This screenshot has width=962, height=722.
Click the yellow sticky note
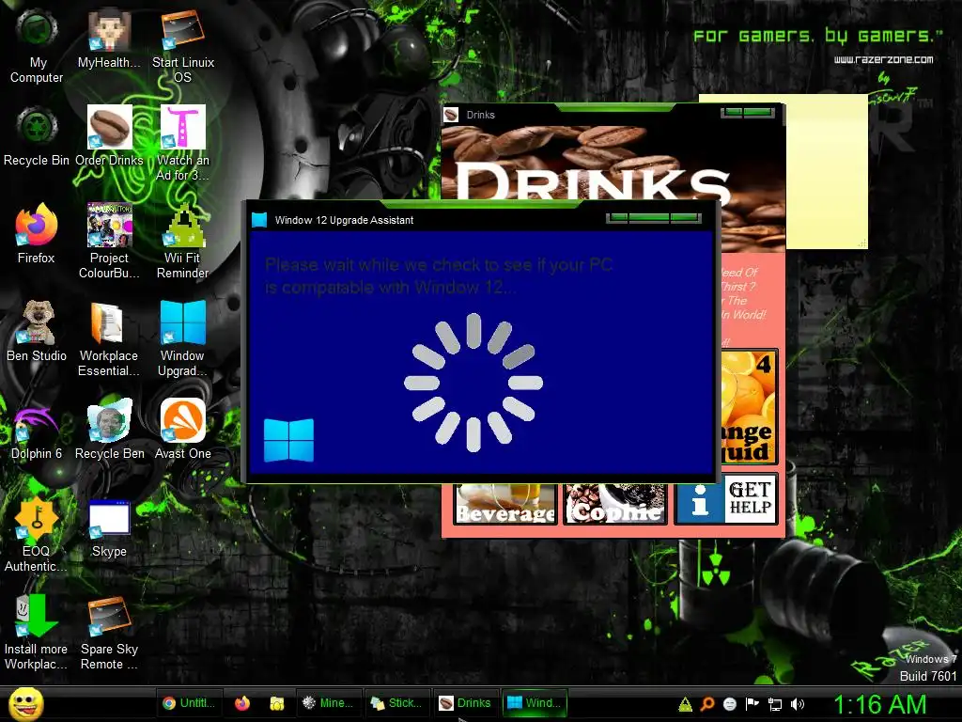(827, 172)
